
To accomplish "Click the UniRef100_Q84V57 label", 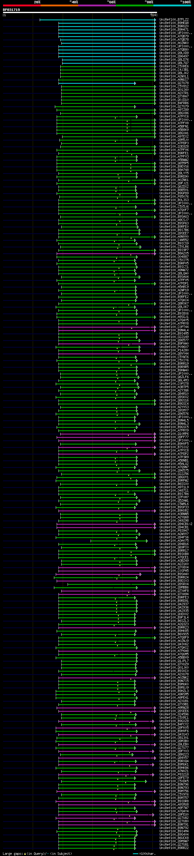I will [174, 758].
